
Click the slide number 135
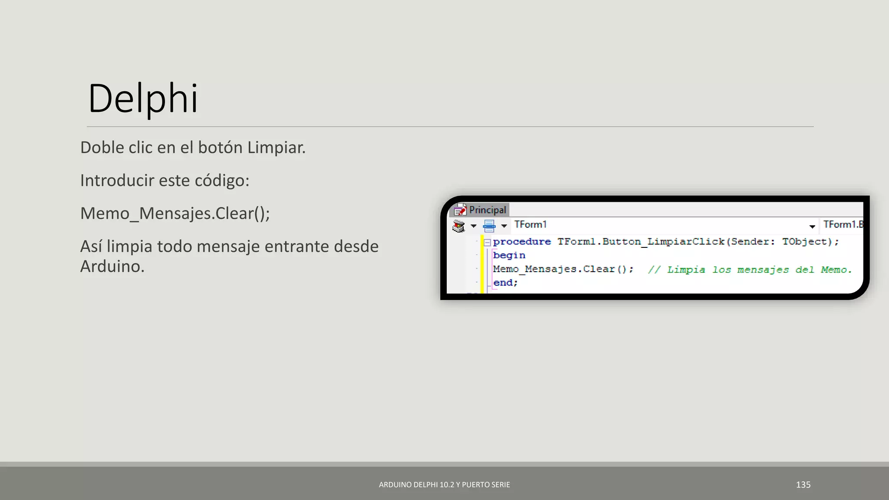803,485
